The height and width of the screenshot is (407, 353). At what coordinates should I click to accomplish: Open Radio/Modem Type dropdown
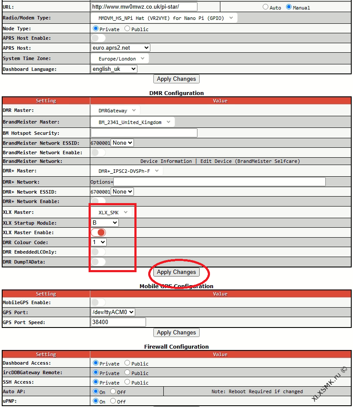164,18
